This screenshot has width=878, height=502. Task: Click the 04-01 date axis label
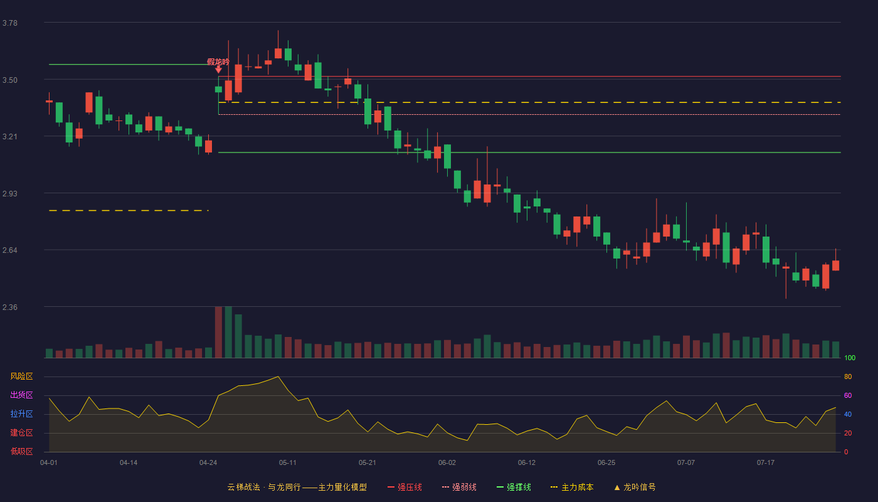tap(49, 462)
